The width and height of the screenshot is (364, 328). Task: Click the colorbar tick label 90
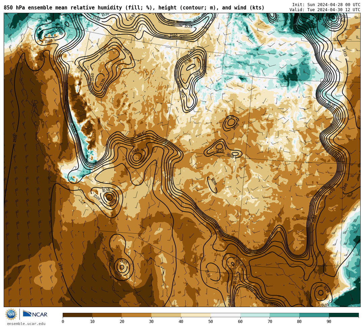[x=329, y=322]
